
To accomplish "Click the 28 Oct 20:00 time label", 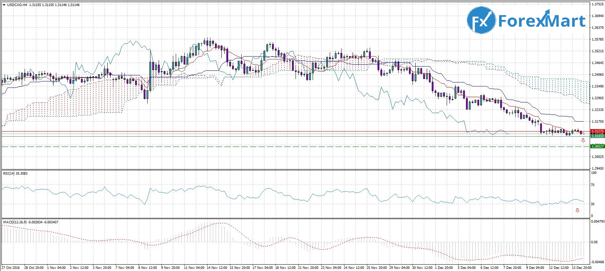I will (x=34, y=268).
